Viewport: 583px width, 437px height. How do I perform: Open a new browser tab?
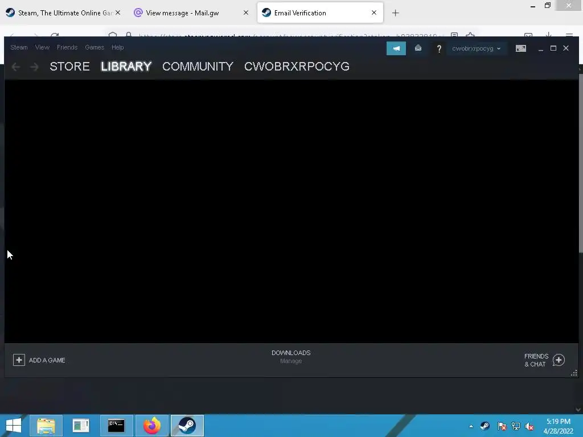395,13
